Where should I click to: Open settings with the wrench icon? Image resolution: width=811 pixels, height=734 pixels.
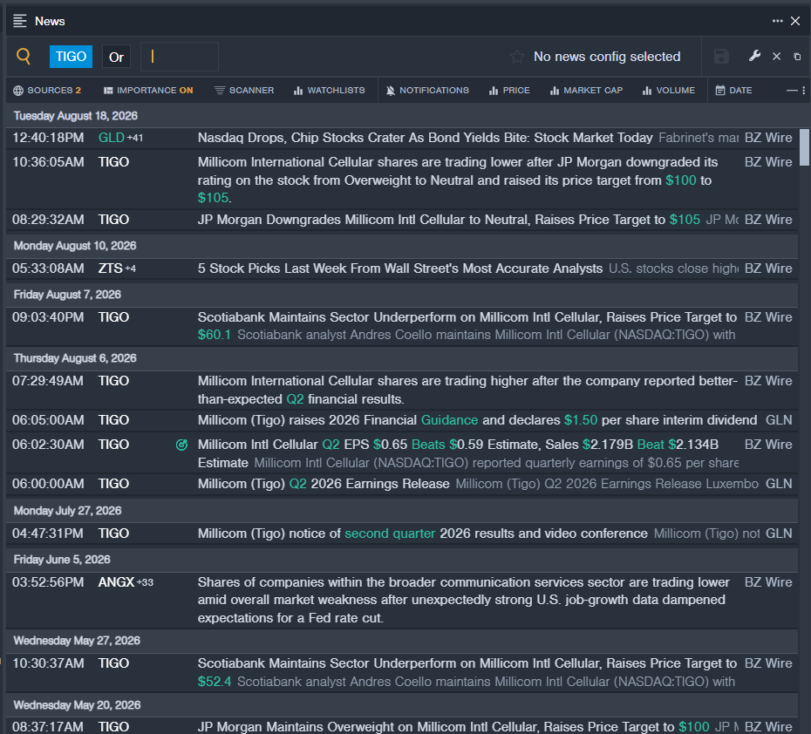[x=754, y=56]
